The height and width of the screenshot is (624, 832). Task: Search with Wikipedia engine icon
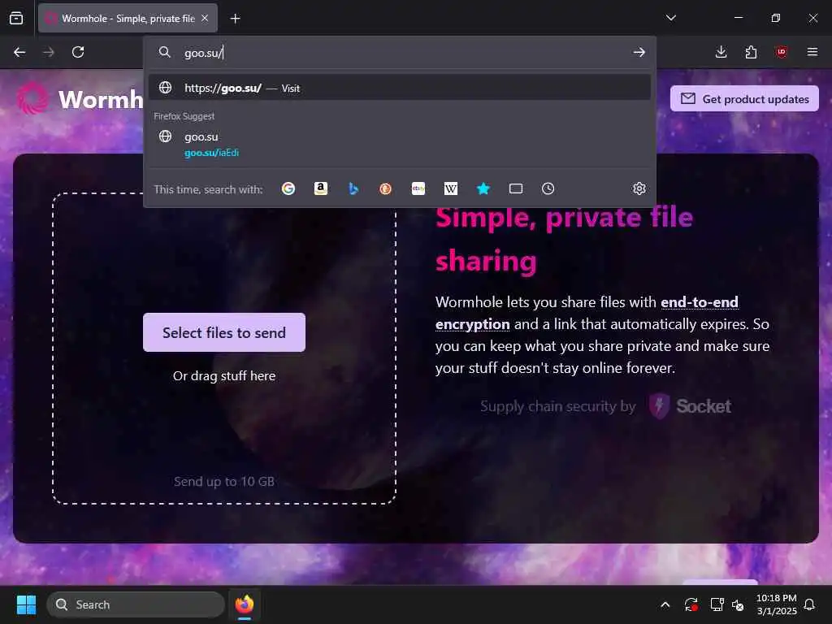coord(450,188)
